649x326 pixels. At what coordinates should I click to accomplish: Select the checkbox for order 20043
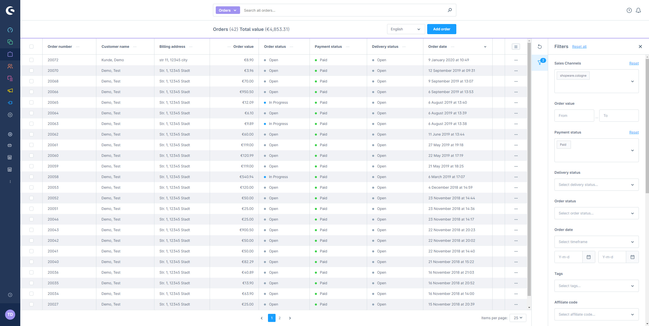point(31,230)
